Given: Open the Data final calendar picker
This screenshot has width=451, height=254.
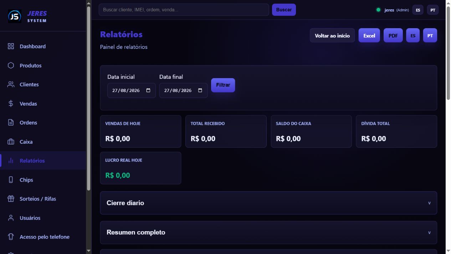Looking at the screenshot, I should [200, 91].
